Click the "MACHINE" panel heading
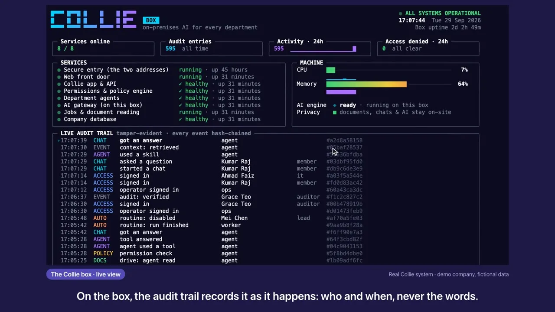The image size is (555, 312). point(311,63)
